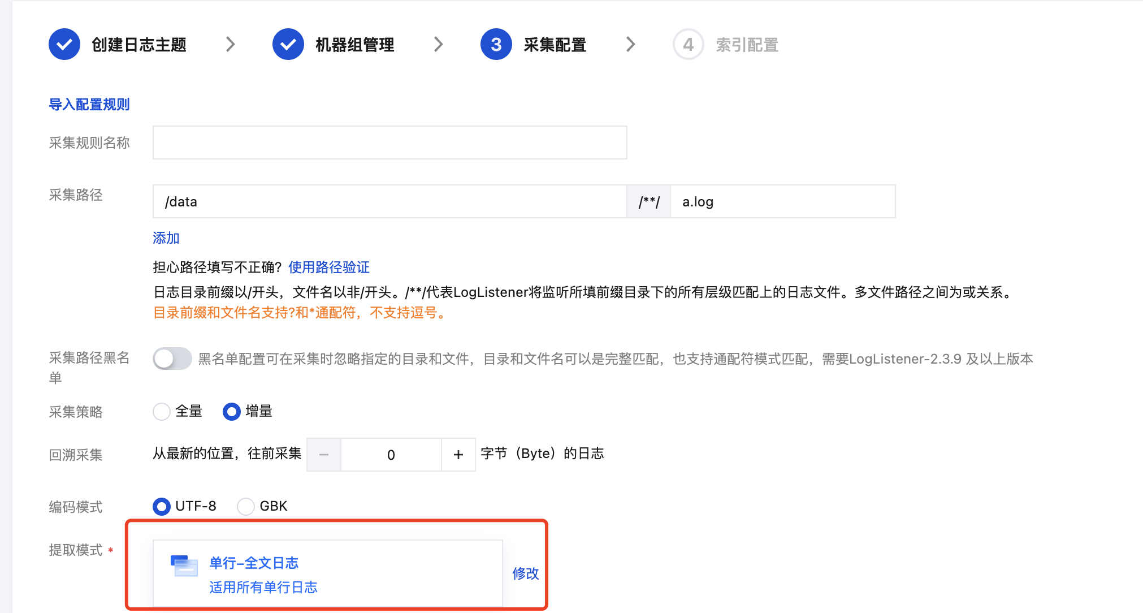Choose UTF-8 encoding mode
The image size is (1143, 613).
click(162, 506)
